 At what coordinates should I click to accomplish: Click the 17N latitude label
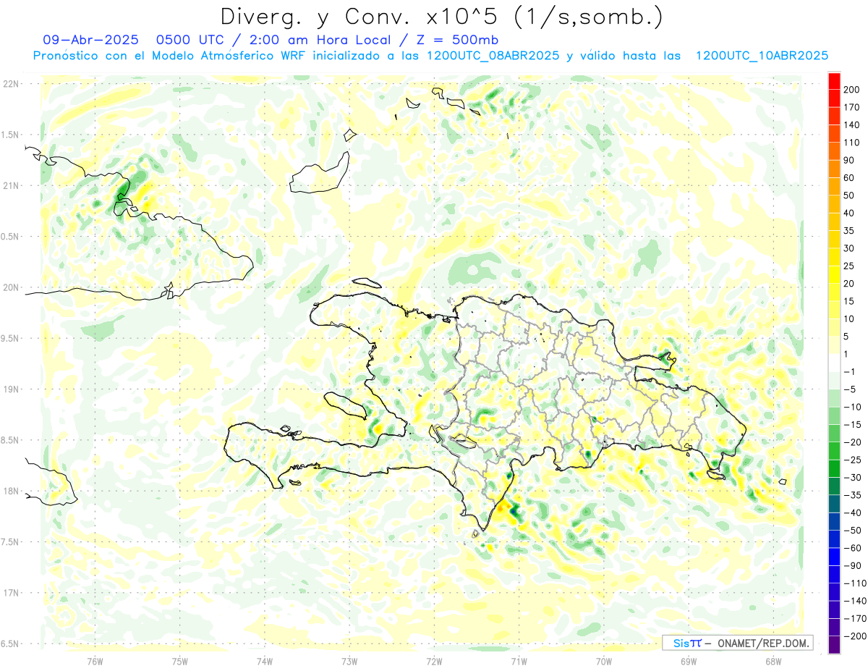point(10,593)
